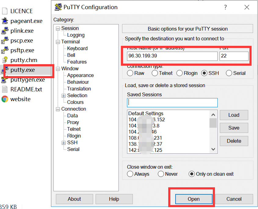The image size is (258, 209).
Task: Collapse the Session tree node
Action: tap(58, 29)
